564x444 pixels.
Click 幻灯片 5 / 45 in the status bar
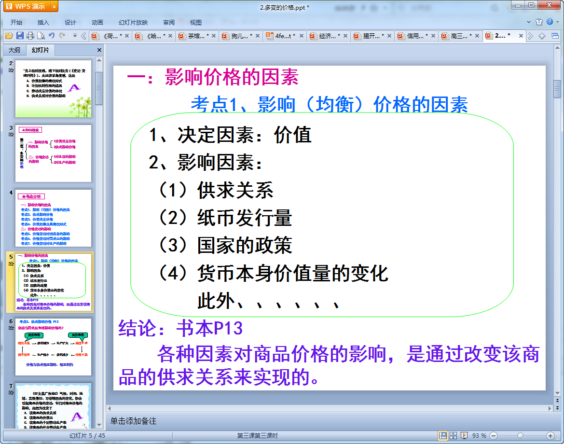pyautogui.click(x=87, y=436)
